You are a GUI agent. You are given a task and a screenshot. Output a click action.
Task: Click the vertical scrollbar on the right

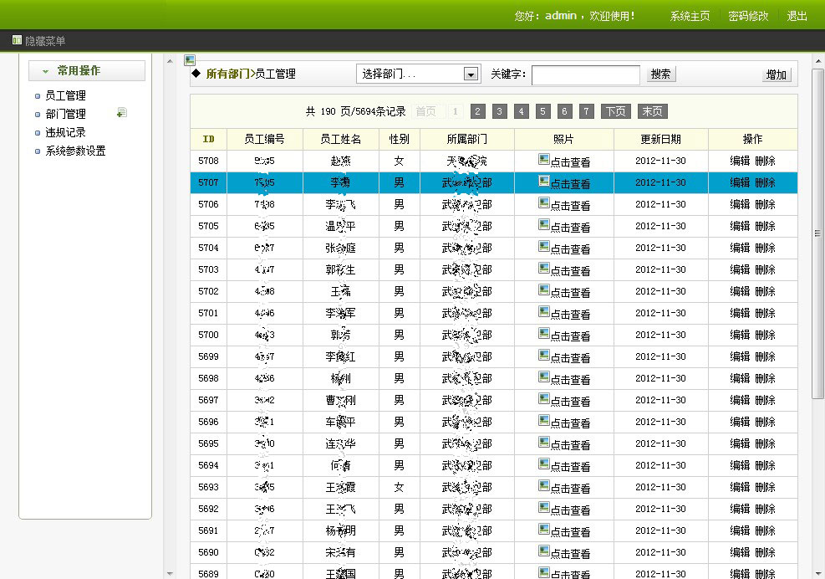click(817, 234)
